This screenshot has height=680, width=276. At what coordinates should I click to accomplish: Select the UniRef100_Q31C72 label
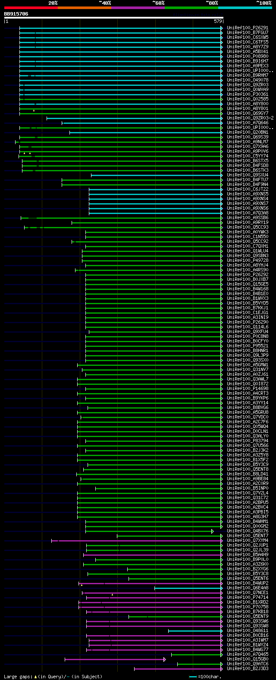248,497
